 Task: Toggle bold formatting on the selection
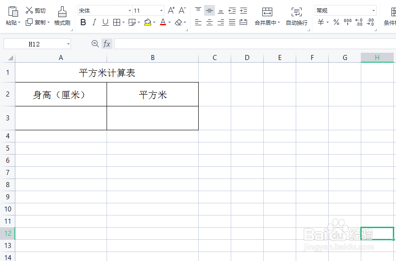pyautogui.click(x=84, y=22)
